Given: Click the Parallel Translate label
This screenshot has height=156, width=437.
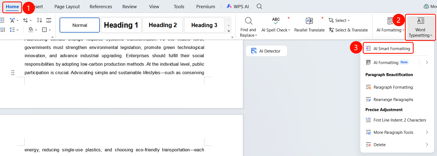Looking at the screenshot, I should pos(309,30).
